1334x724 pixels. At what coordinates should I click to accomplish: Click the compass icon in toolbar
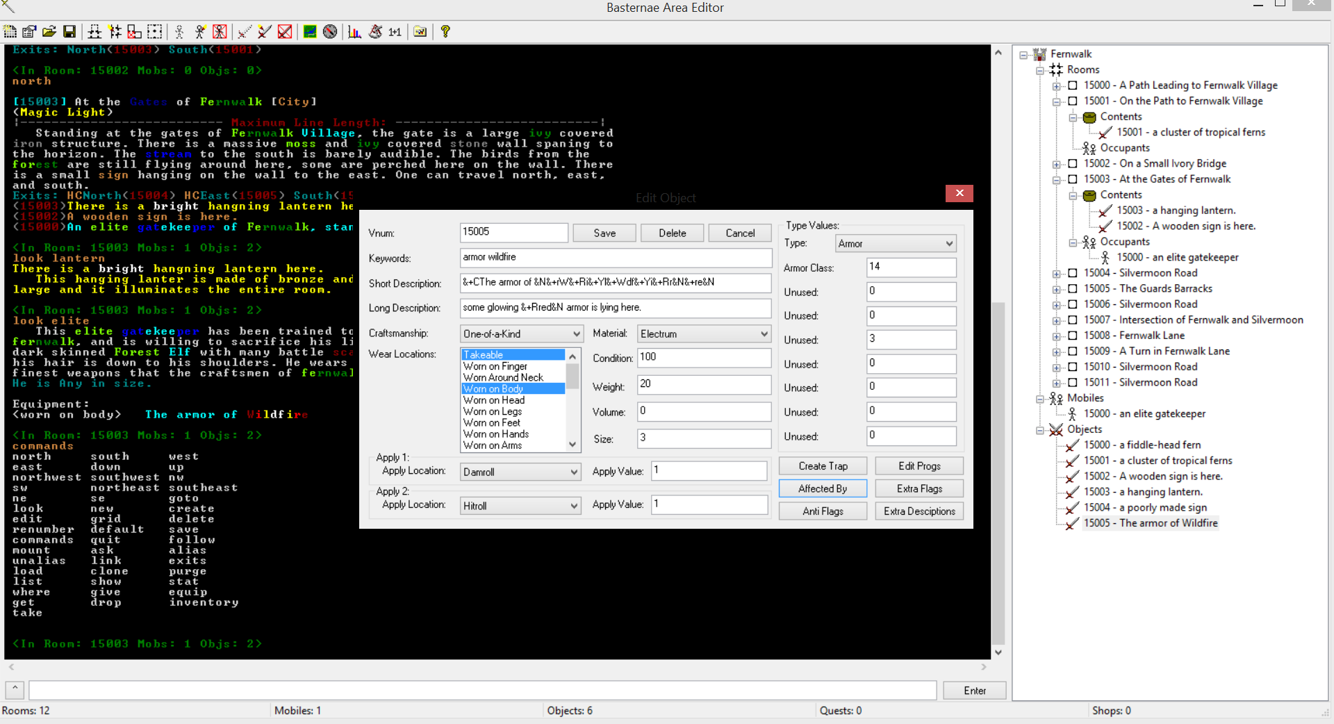point(330,32)
